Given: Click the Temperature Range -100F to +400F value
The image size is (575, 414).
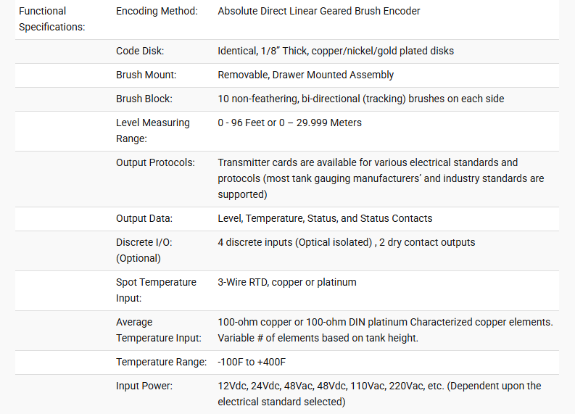Looking at the screenshot, I should (252, 363).
